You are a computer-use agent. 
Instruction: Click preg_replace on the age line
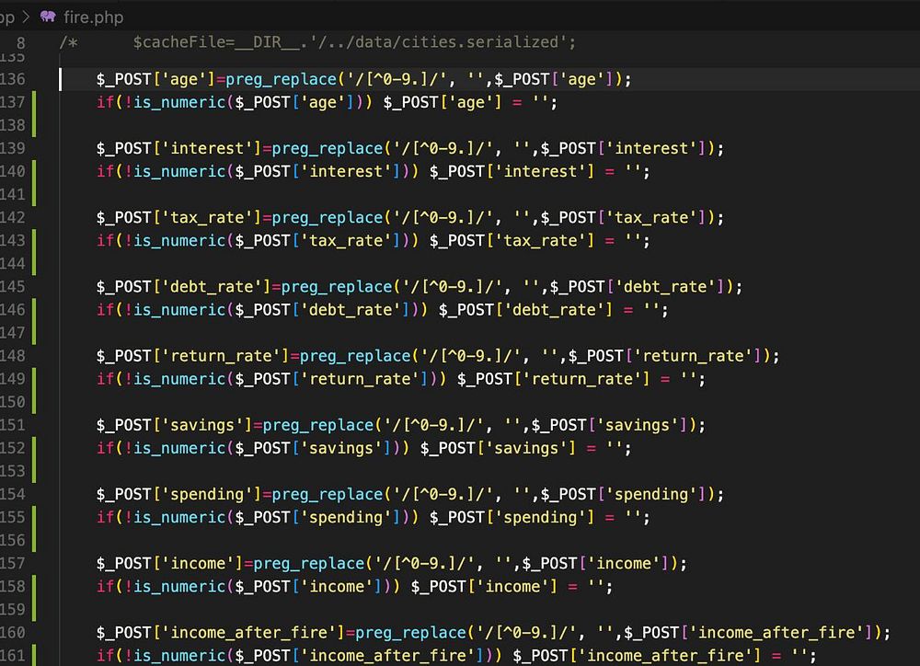[281, 80]
